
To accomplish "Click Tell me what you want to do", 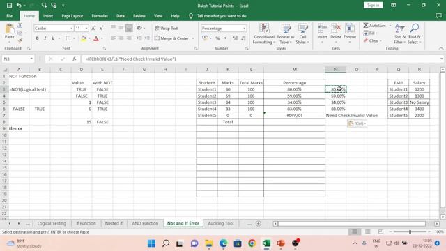I will [222, 16].
